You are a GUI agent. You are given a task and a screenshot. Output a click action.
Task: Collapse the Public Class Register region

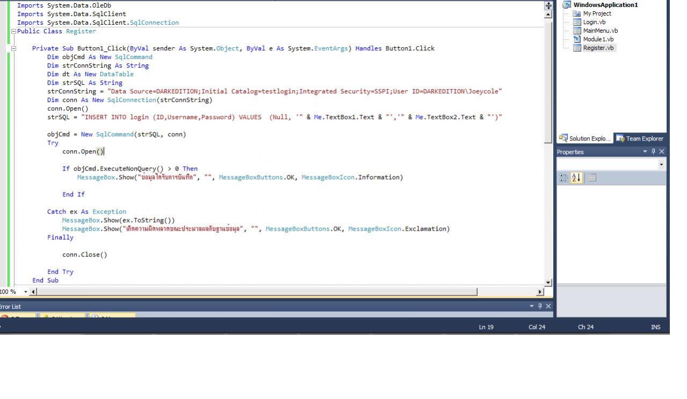(x=13, y=31)
